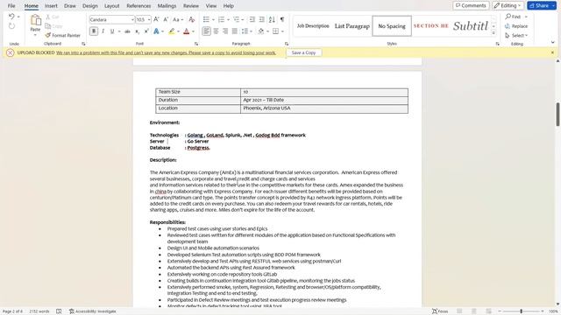Open the Accessibility: Investigate status item

[x=93, y=311]
